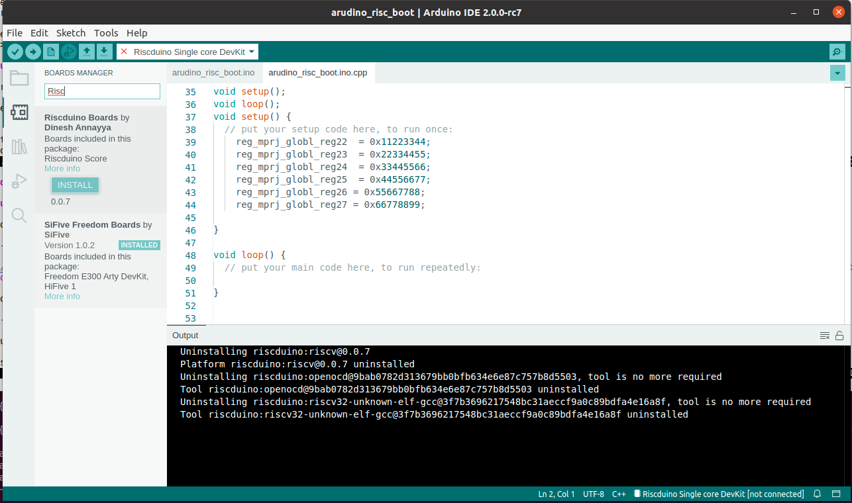Click code line reg_mprj_globl_reg22 assignment
Viewport: 852px width, 503px height.
(x=333, y=142)
